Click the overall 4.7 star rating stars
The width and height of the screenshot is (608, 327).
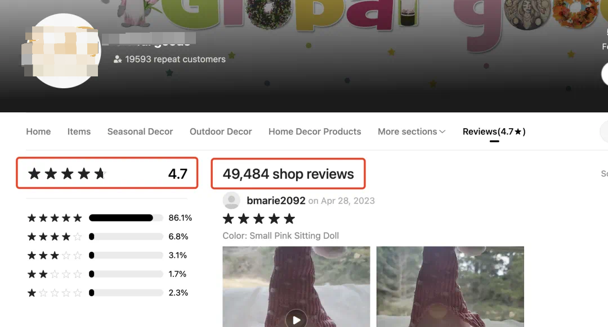pos(66,174)
